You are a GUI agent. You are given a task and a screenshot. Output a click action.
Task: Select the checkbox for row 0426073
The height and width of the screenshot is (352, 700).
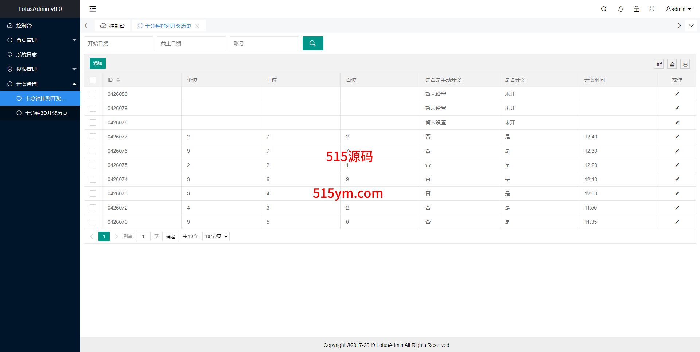point(93,193)
